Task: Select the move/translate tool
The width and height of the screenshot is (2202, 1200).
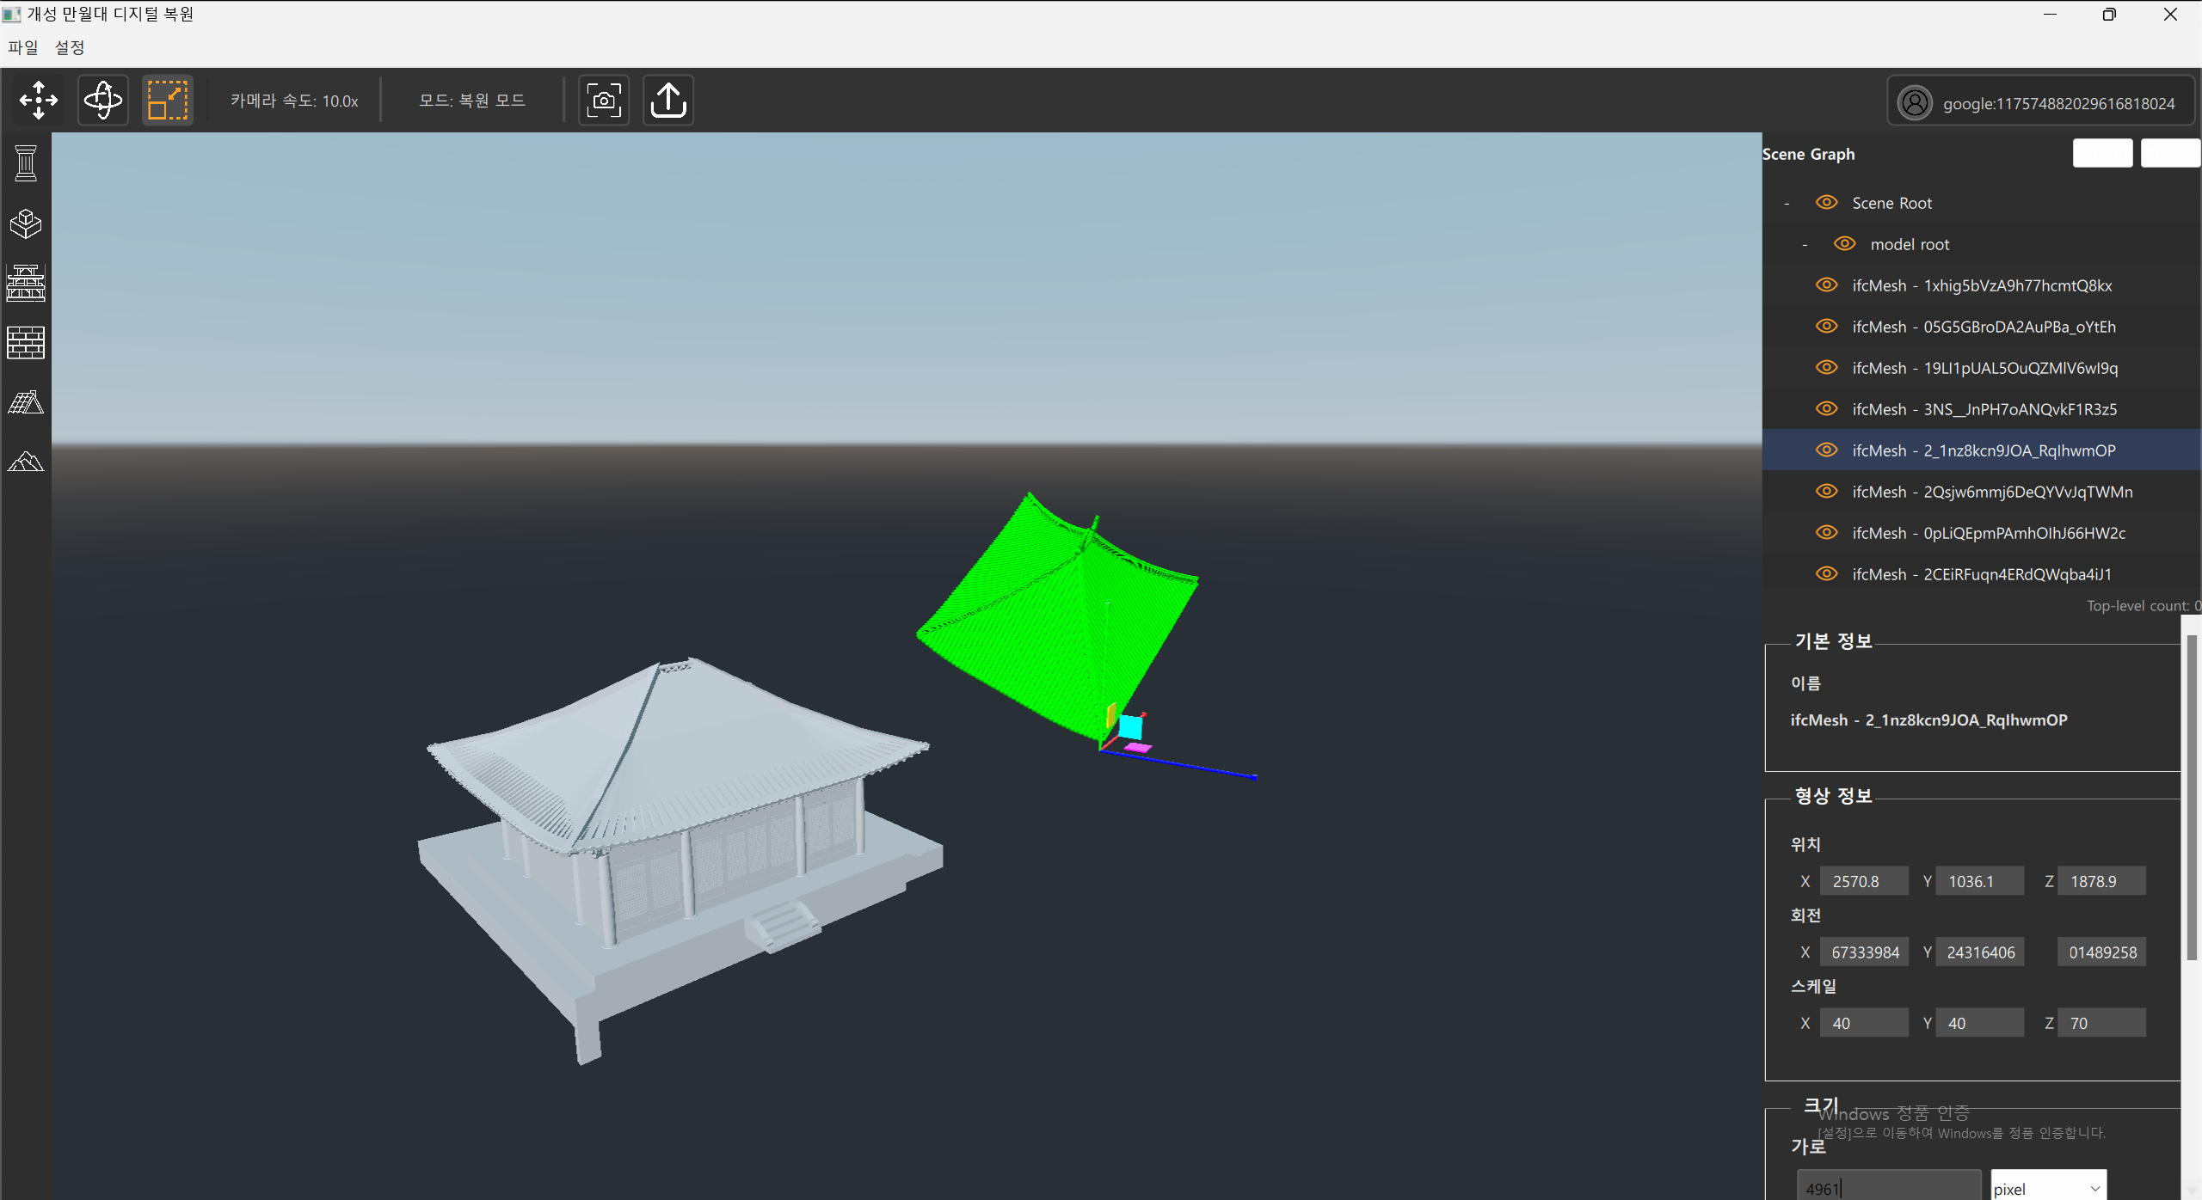Action: (39, 101)
